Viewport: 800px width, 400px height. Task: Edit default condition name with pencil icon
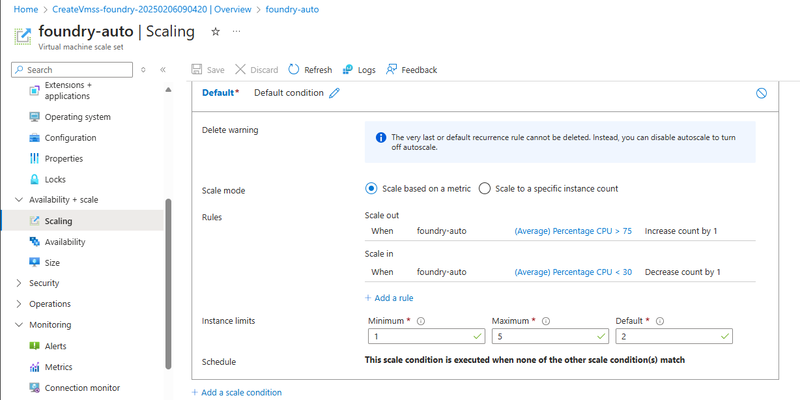coord(334,93)
